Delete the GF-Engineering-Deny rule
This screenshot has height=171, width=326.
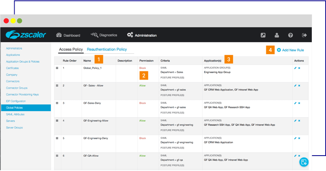299,138
